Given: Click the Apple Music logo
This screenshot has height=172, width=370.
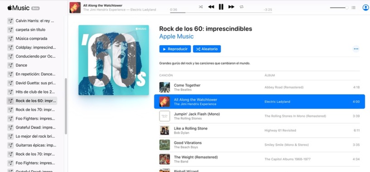Looking at the screenshot, I should click(x=19, y=8).
